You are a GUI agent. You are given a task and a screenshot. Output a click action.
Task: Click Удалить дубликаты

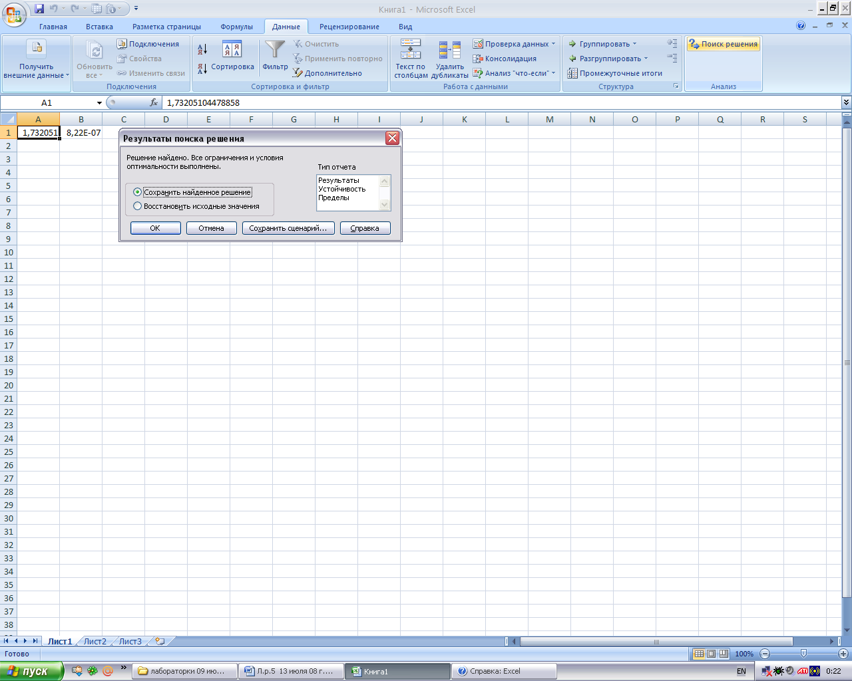[450, 59]
